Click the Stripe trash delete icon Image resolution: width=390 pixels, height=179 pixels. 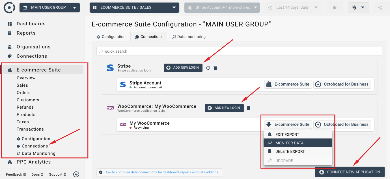(x=215, y=68)
